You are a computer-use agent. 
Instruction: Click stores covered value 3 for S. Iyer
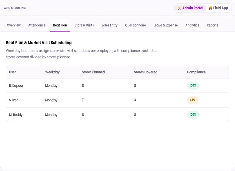[135, 100]
